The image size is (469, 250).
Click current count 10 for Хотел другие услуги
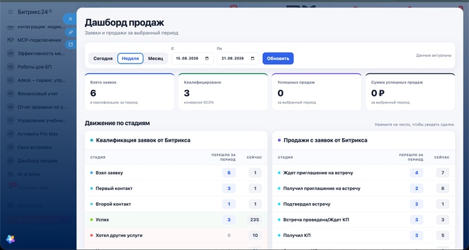click(x=255, y=235)
